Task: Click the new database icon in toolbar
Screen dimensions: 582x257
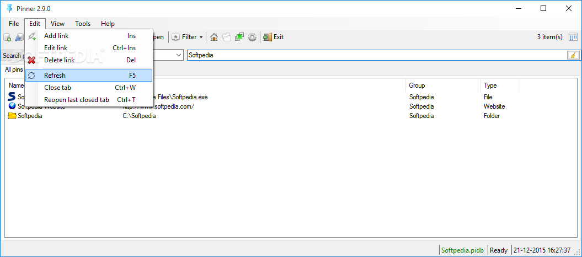Action: click(x=7, y=37)
